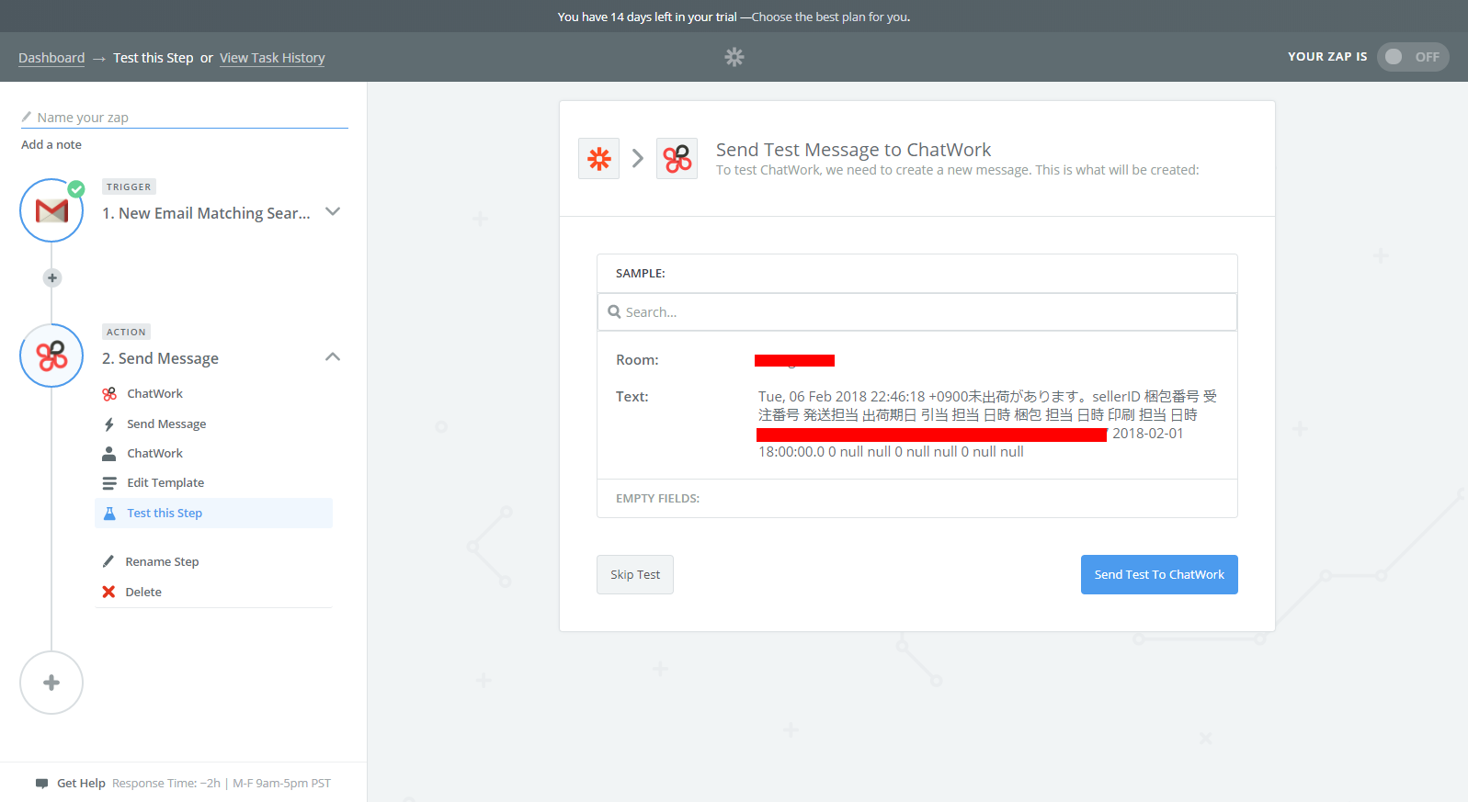Image resolution: width=1468 pixels, height=802 pixels.
Task: Click the Test this Step flask icon
Action: [x=109, y=513]
